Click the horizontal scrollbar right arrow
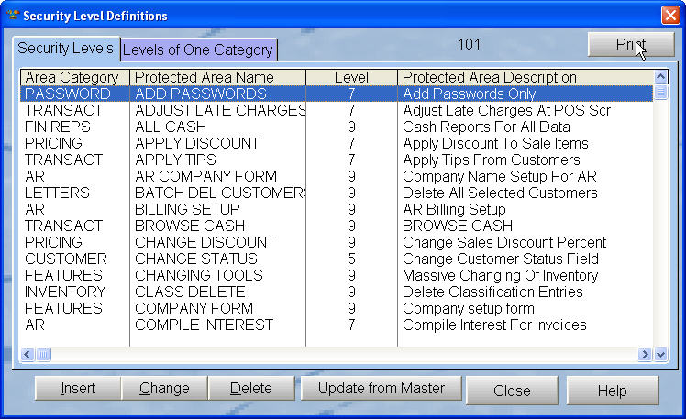This screenshot has width=686, height=419. click(645, 354)
